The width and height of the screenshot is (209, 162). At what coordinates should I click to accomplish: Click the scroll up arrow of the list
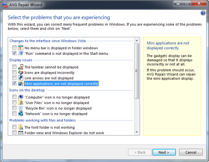tap(137, 40)
